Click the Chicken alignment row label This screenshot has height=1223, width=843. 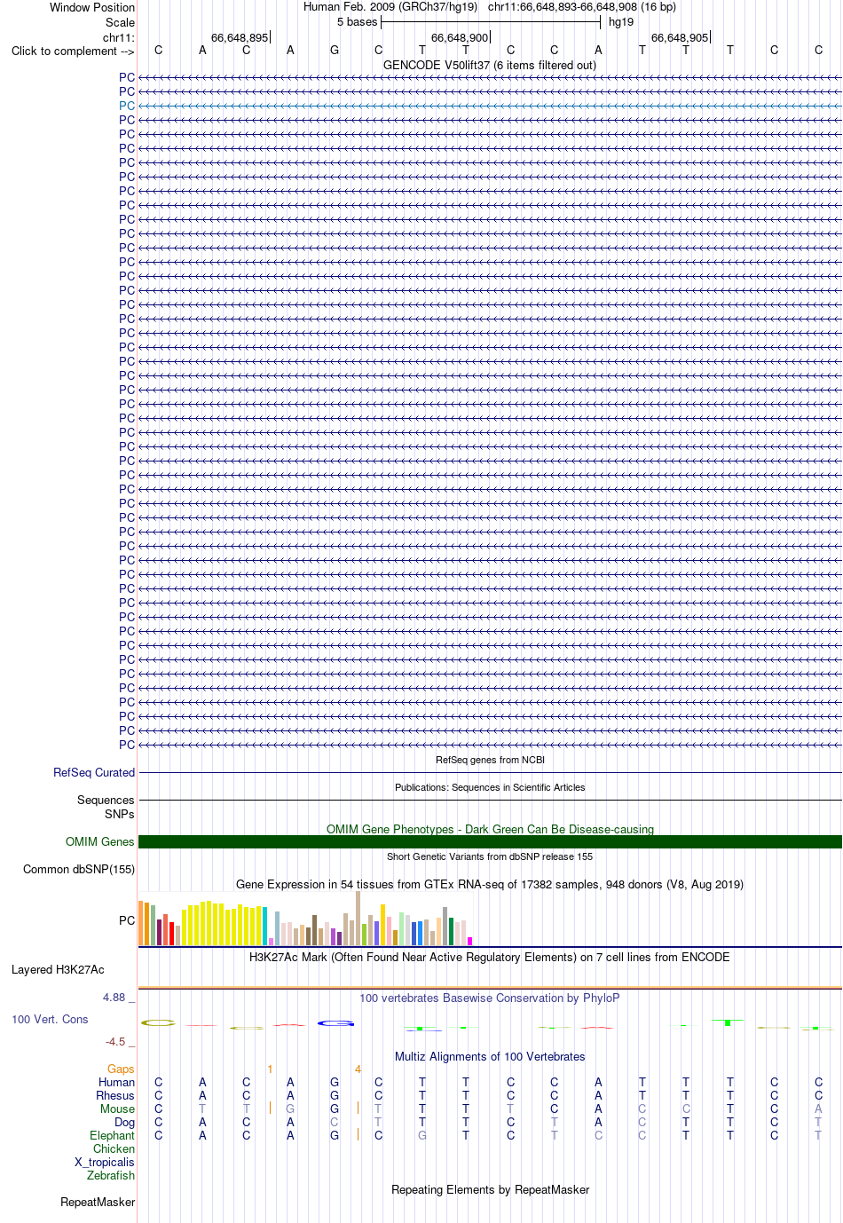pos(114,1149)
